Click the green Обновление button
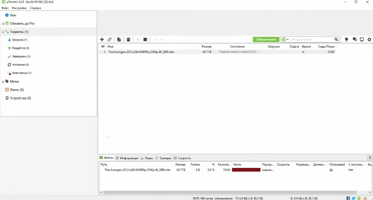Image resolution: width=373 pixels, height=200 pixels. pyautogui.click(x=266, y=39)
